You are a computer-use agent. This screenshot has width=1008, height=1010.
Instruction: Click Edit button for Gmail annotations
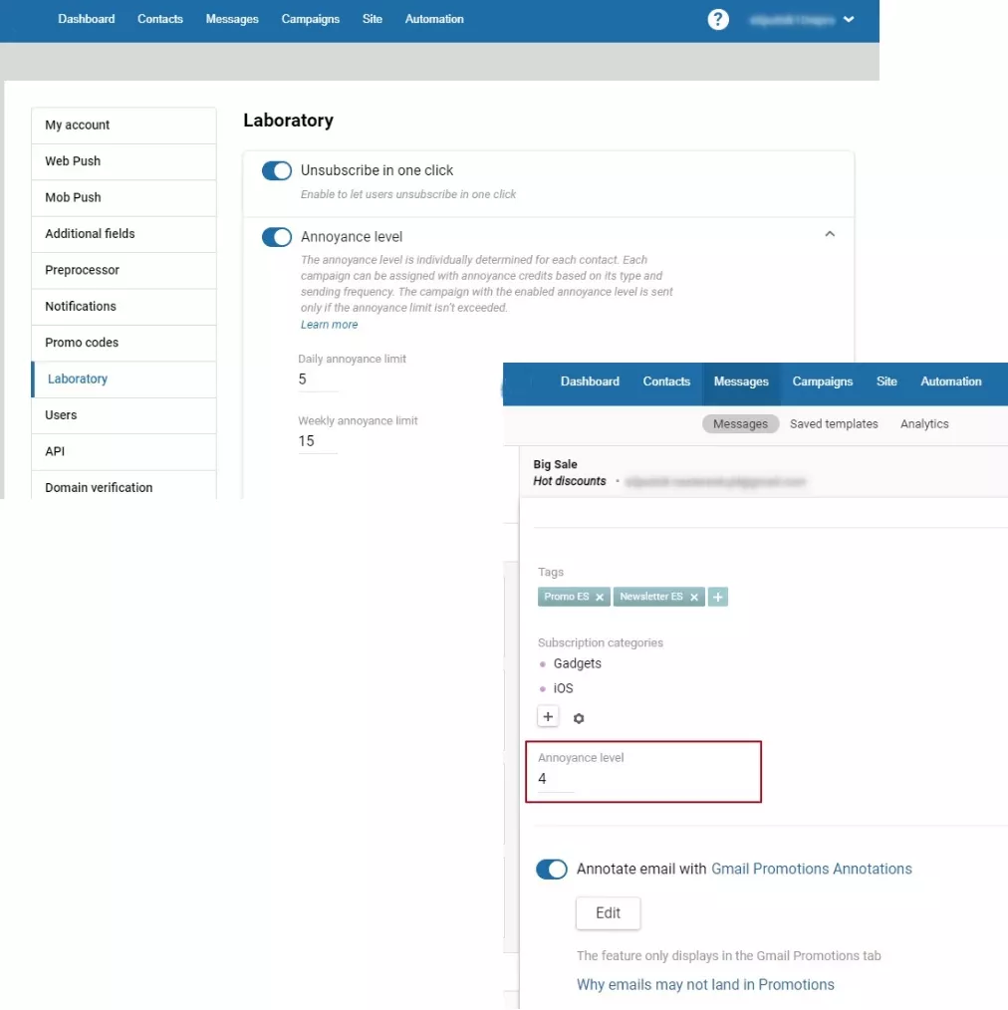click(608, 913)
